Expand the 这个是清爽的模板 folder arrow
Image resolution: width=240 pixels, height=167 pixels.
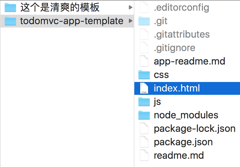click(x=130, y=7)
